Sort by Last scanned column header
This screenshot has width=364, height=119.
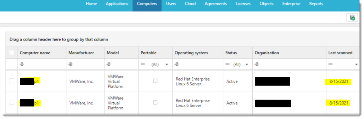pos(343,53)
